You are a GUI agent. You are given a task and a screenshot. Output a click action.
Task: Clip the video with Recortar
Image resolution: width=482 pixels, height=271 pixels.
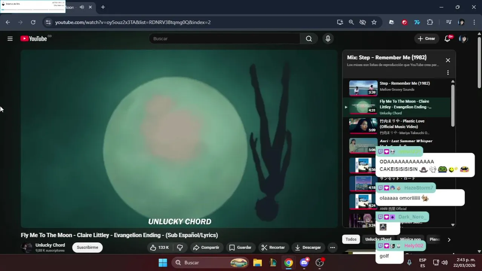click(x=273, y=247)
